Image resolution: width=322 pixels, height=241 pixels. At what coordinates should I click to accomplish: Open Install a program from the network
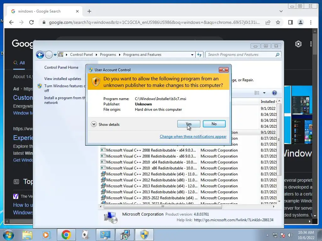(x=65, y=100)
